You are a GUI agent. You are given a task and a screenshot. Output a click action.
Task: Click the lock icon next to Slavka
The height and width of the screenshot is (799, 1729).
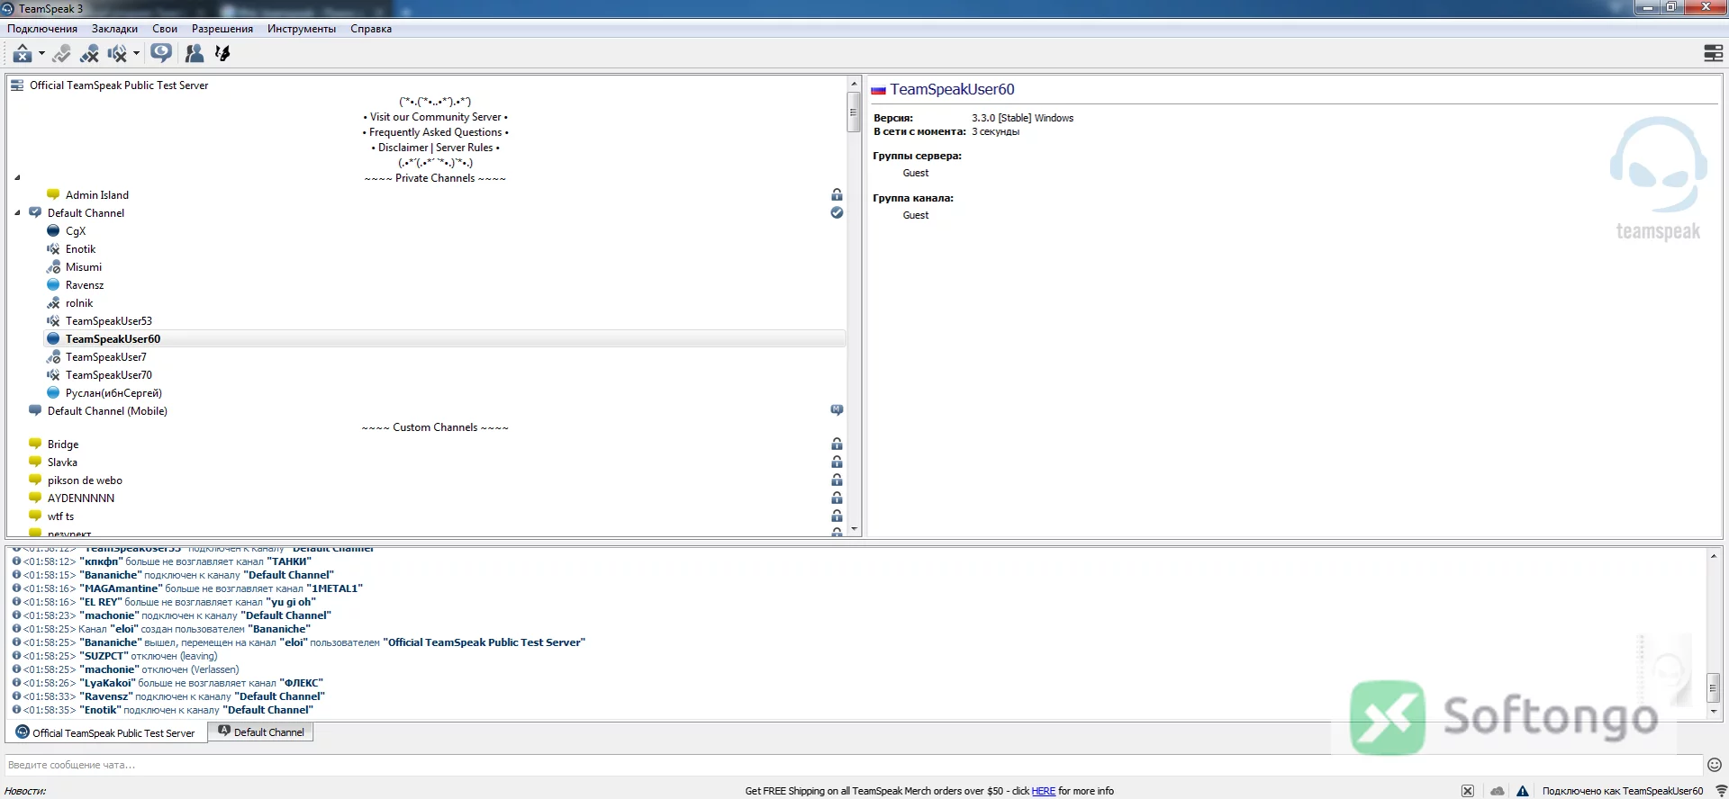coord(837,462)
